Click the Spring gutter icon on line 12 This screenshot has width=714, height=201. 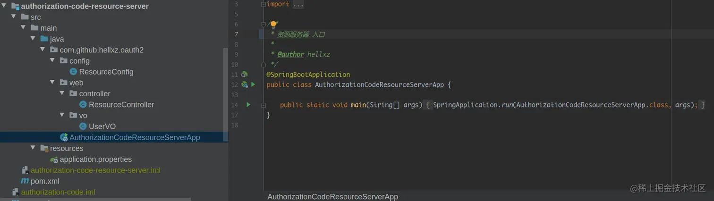(244, 84)
